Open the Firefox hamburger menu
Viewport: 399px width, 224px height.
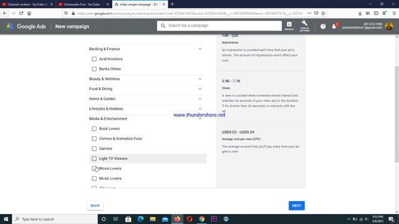click(394, 13)
